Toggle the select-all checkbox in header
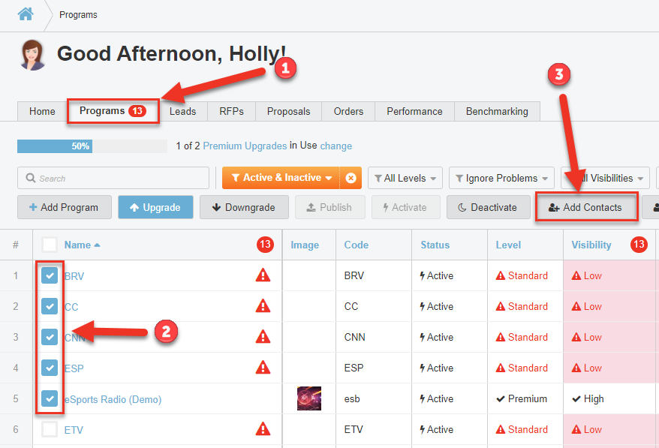Image resolution: width=659 pixels, height=448 pixels. tap(50, 245)
